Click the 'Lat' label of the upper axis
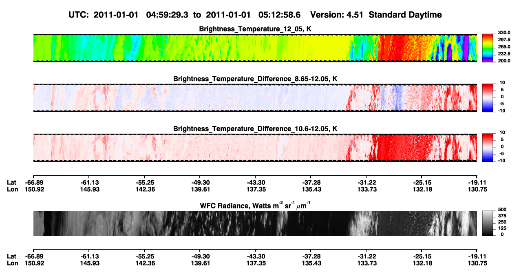This screenshot has height=272, width=530. (12, 182)
